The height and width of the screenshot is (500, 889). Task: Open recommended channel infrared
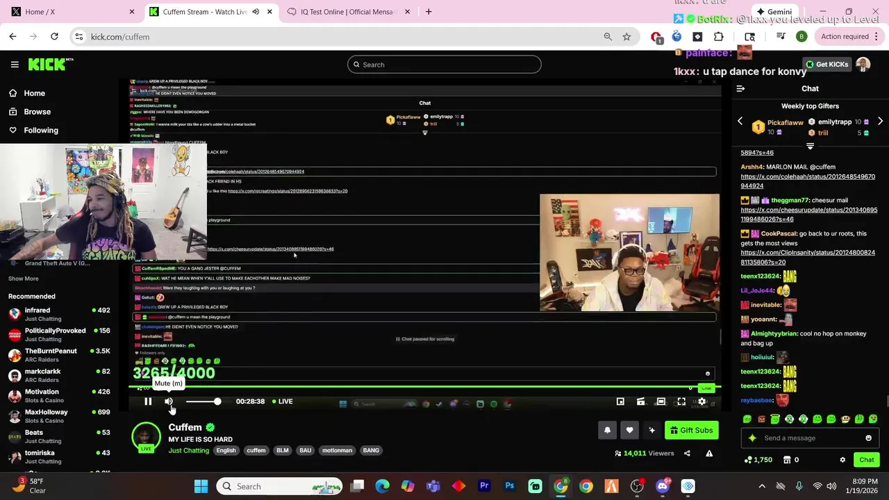(x=59, y=315)
